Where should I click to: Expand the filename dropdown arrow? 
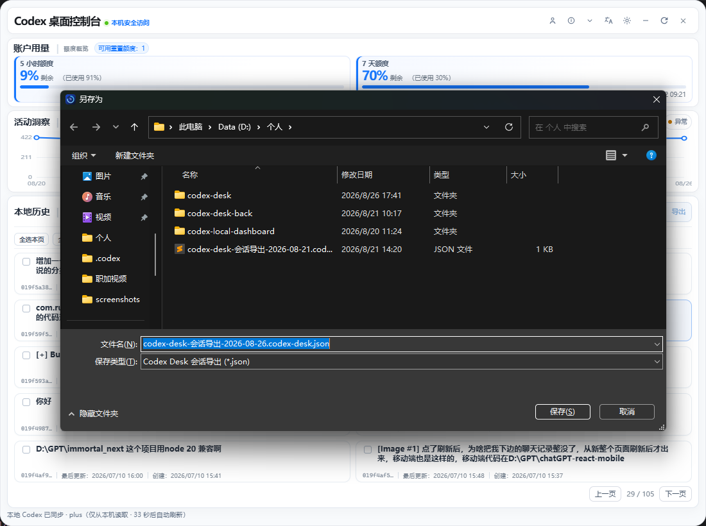[x=657, y=344]
